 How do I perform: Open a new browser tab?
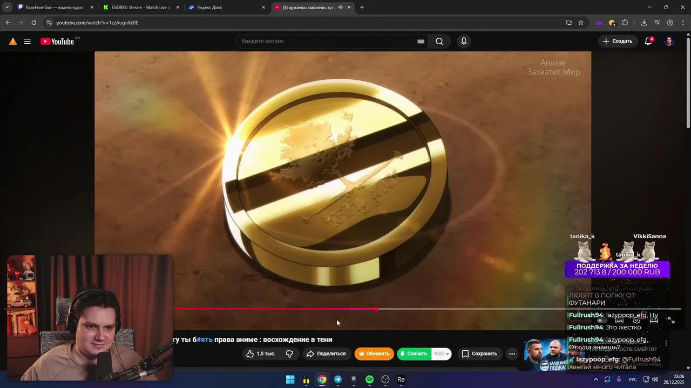click(x=362, y=8)
